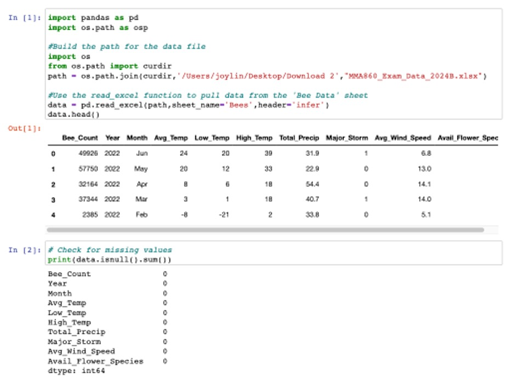Click Avg_Wind_Speed value 14.1

[x=424, y=184]
